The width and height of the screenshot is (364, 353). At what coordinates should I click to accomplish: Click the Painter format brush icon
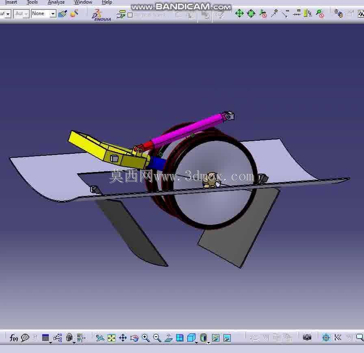click(63, 14)
